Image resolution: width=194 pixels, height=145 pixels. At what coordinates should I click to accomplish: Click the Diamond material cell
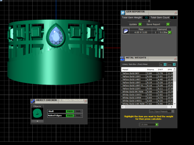[x=162, y=29]
